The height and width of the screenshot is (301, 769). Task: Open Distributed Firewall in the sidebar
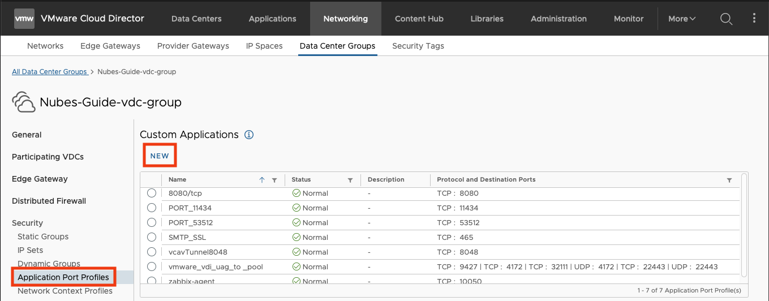click(x=49, y=201)
